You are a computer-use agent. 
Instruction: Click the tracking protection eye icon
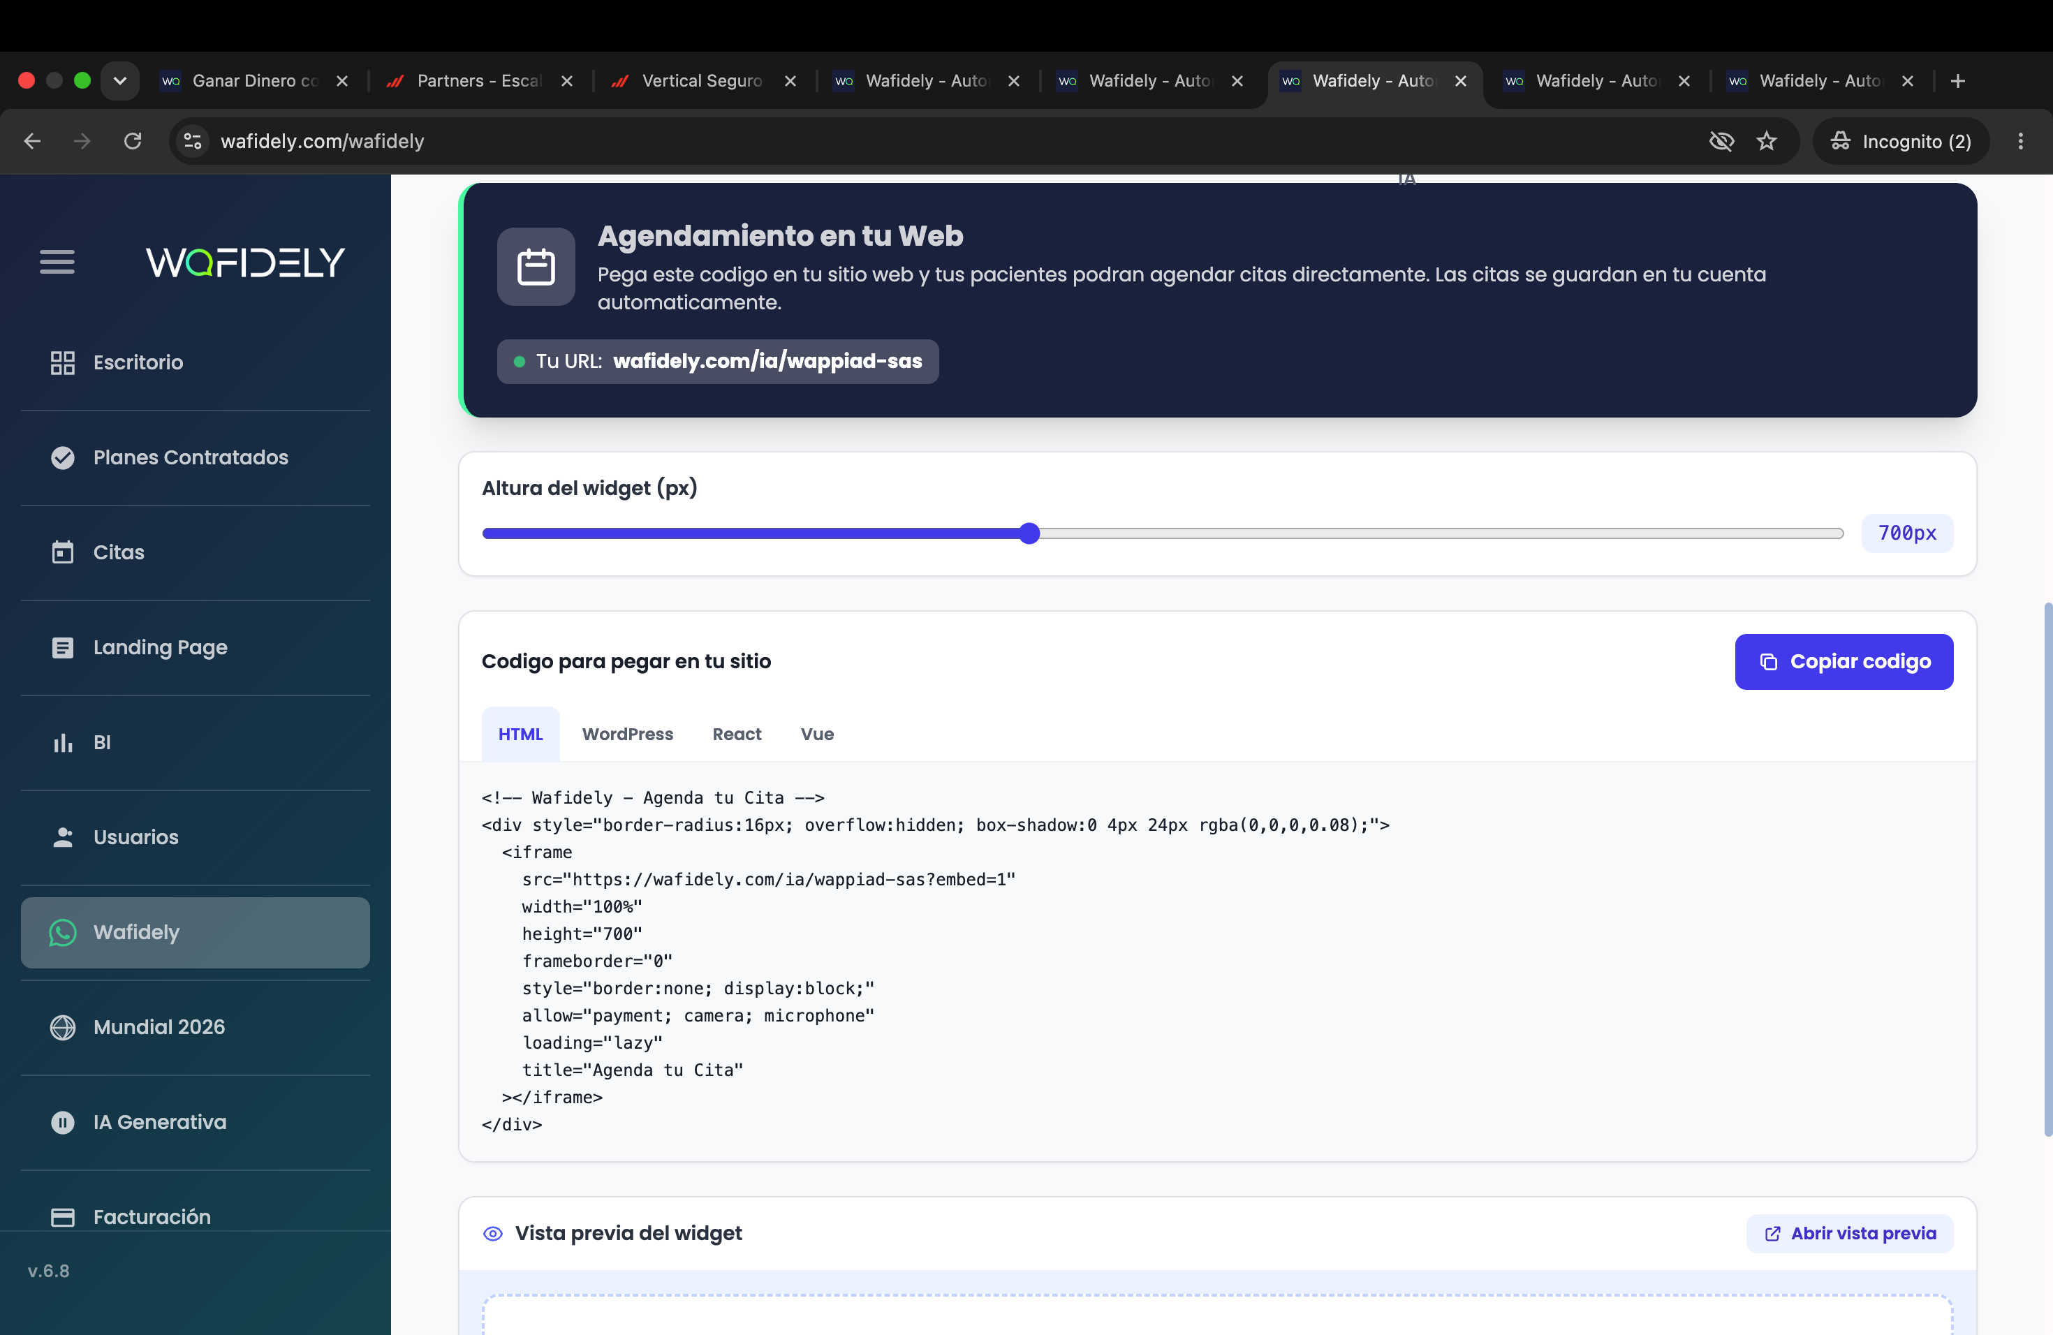pos(1721,140)
